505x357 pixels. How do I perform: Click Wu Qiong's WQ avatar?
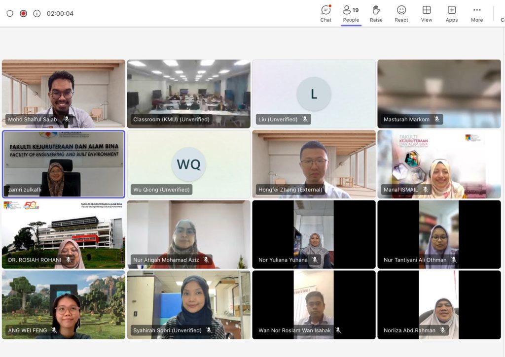pos(188,164)
